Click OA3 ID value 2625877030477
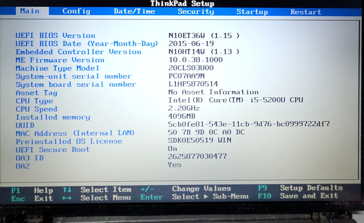The width and height of the screenshot is (364, 223). pyautogui.click(x=197, y=156)
